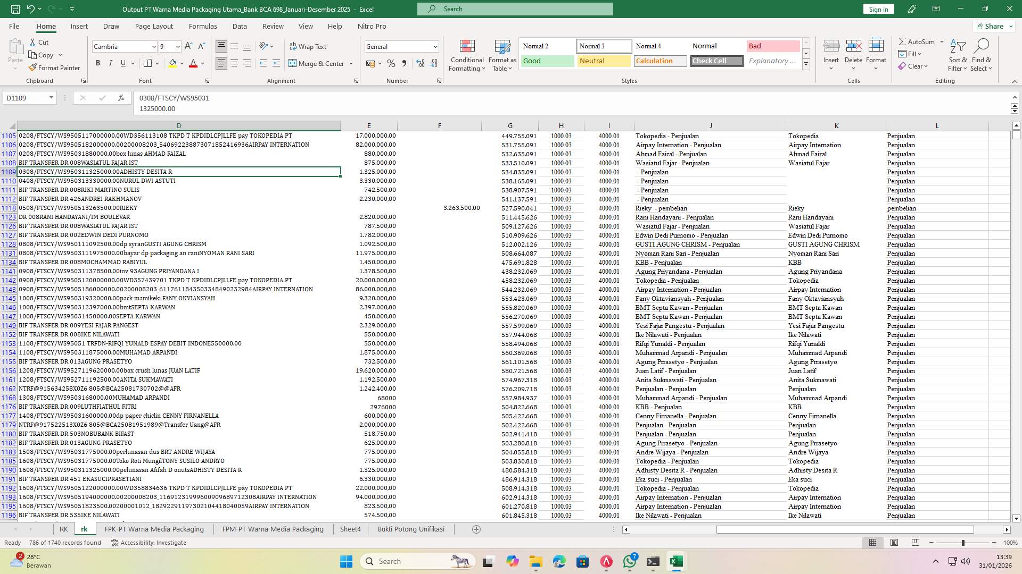Open the Fill Color dropdown arrow
Image resolution: width=1022 pixels, height=574 pixels.
[181, 63]
